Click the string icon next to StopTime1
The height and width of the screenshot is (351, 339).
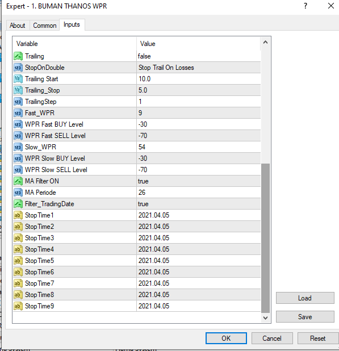[18, 215]
